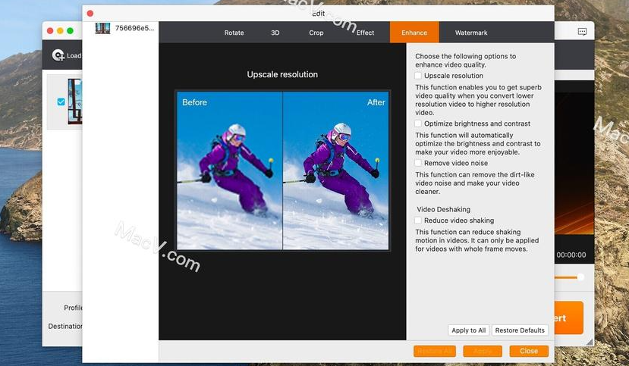Click the '00:00:00' time readout

571,255
